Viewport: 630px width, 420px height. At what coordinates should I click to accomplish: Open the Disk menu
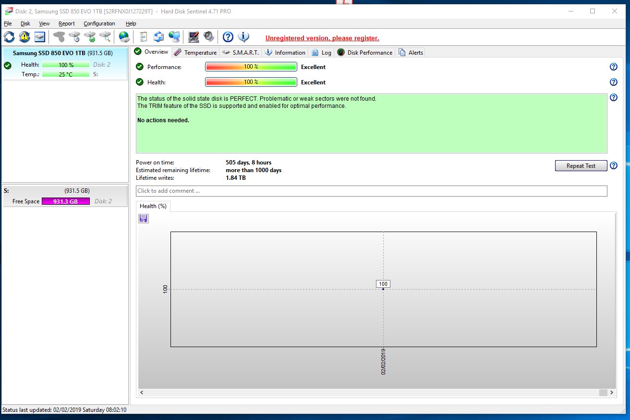point(25,23)
